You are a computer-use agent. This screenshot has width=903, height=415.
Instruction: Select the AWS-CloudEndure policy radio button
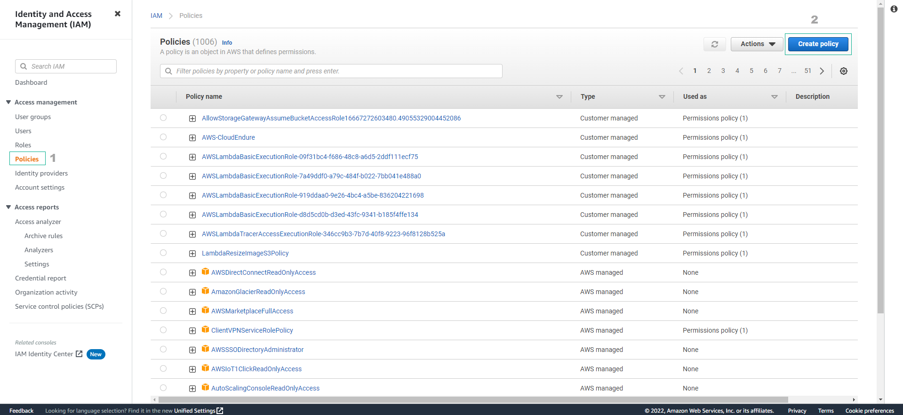[163, 137]
